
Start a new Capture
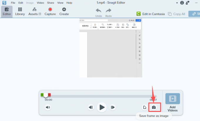(x=50, y=12)
